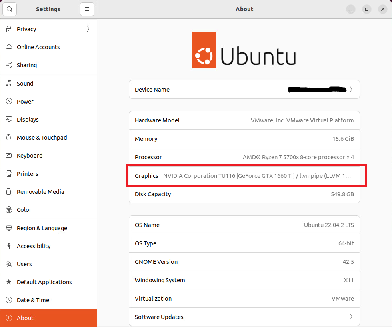Click the OS Type value 64-bit
This screenshot has height=327, width=392.
346,243
